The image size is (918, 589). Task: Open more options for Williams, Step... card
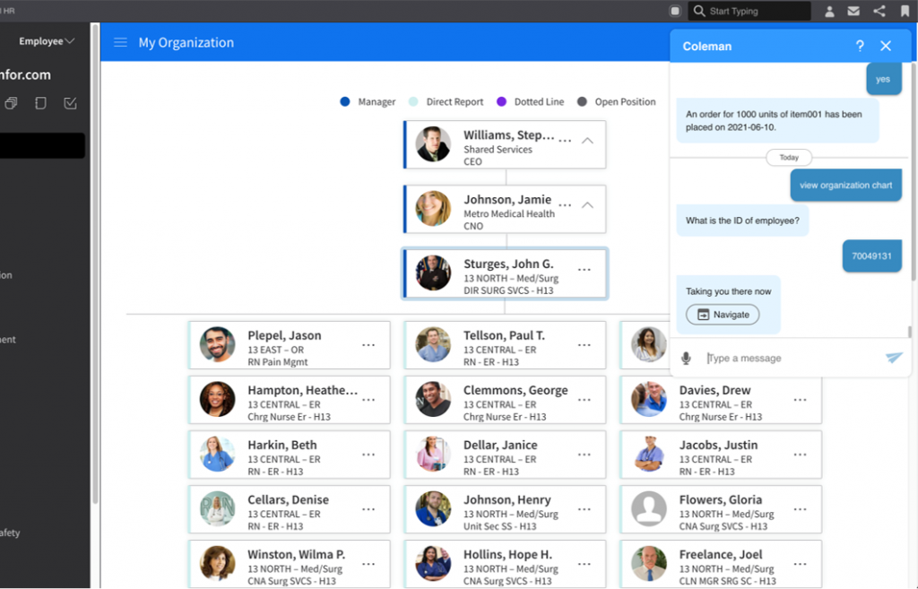(565, 141)
